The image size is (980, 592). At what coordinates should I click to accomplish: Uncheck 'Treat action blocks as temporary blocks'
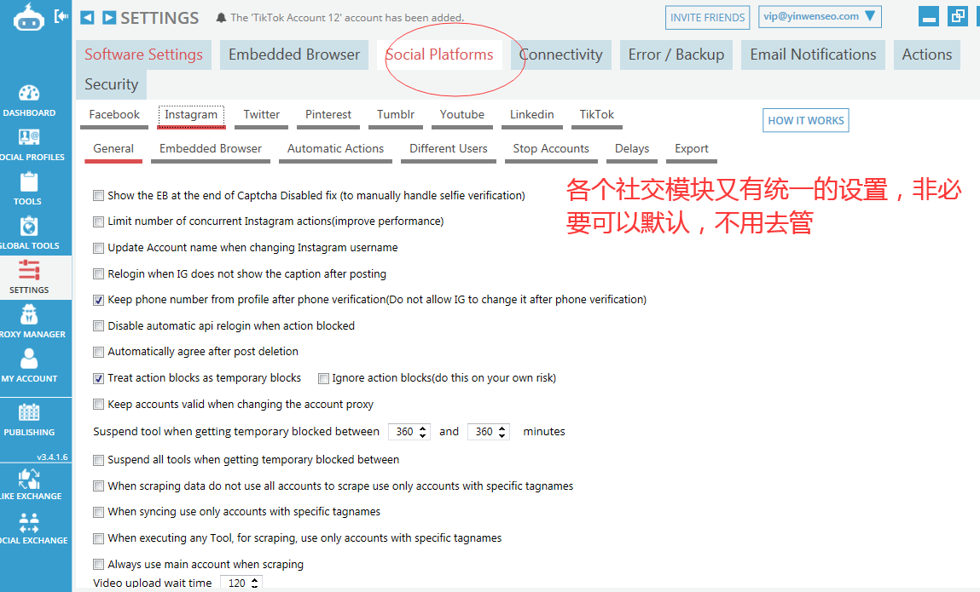click(x=98, y=377)
